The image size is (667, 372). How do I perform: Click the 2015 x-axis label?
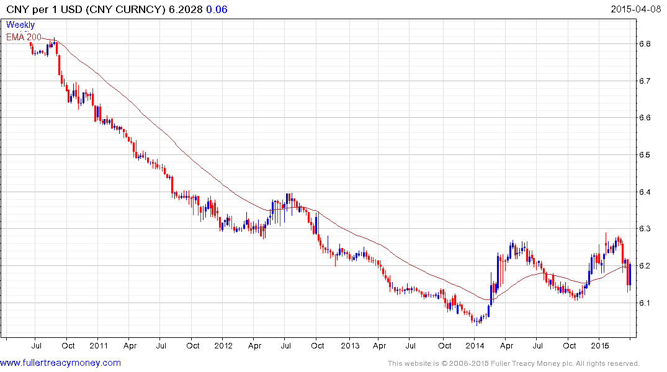pos(600,345)
